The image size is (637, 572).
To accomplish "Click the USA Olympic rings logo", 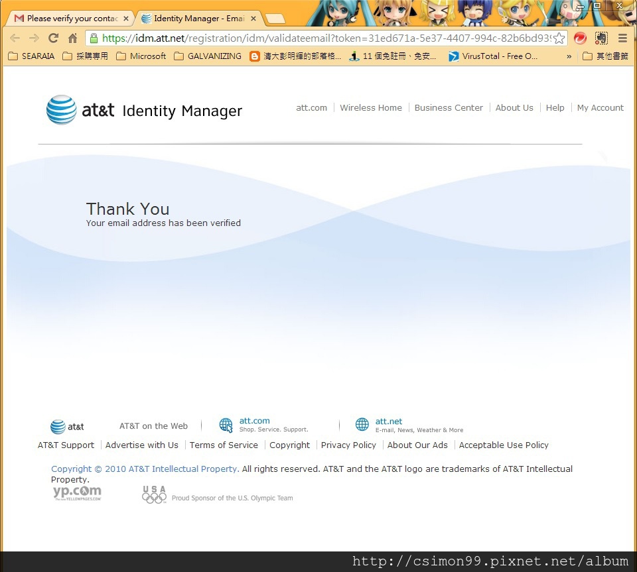I will [155, 494].
